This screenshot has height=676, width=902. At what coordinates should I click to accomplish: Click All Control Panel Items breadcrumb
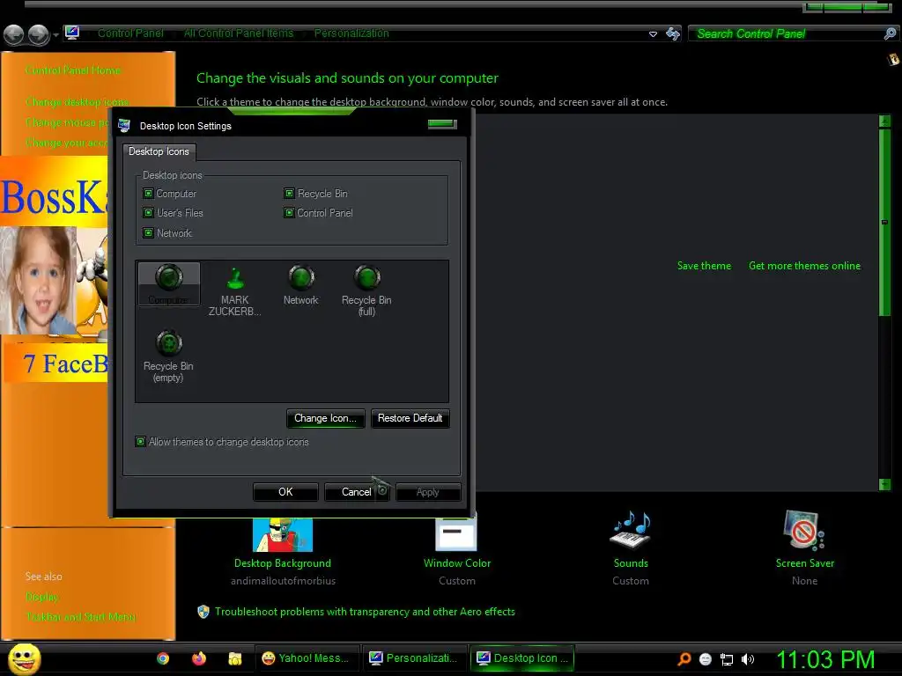239,33
